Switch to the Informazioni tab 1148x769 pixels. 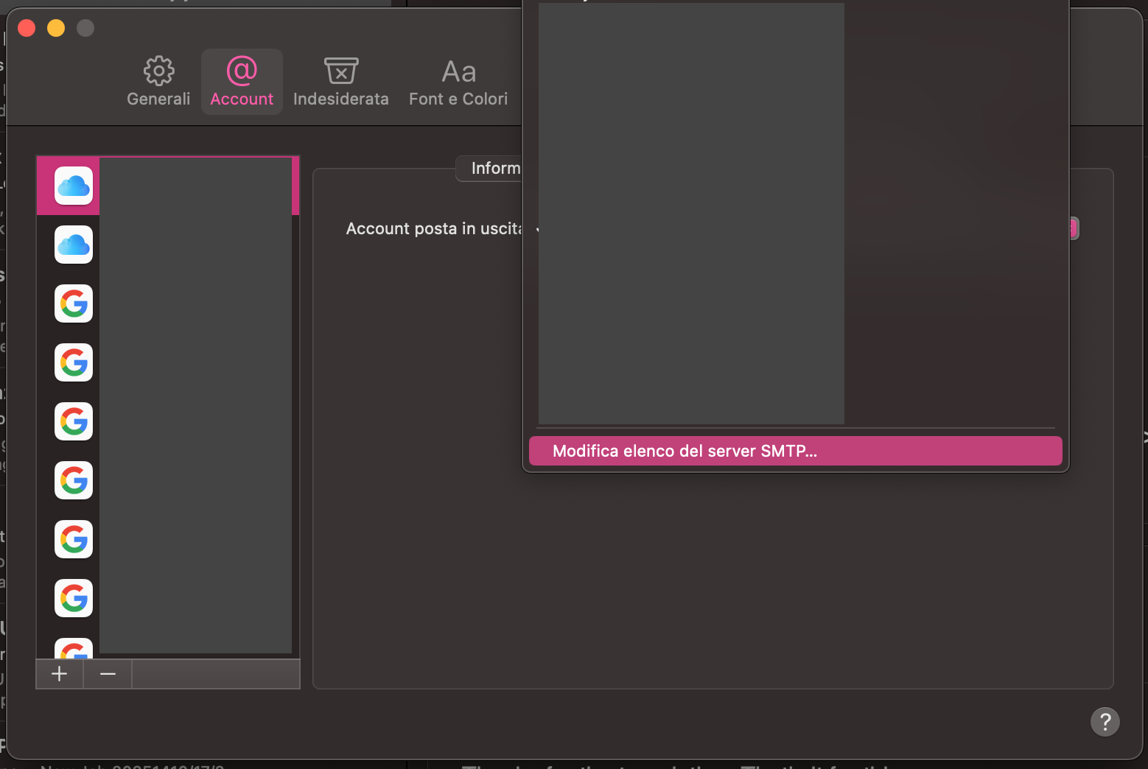point(500,168)
